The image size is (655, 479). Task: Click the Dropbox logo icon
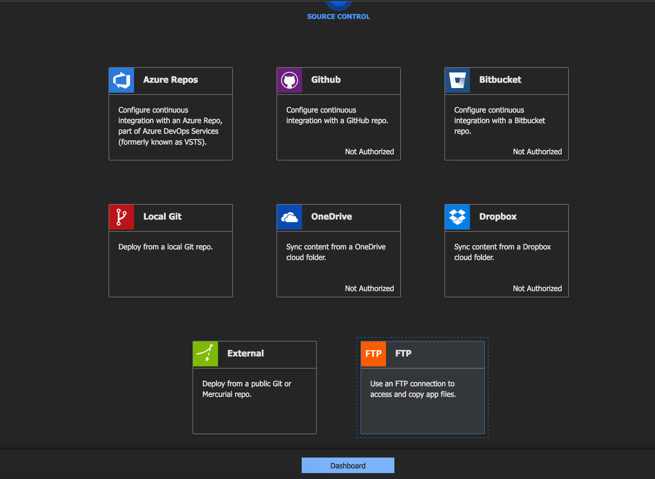click(458, 217)
